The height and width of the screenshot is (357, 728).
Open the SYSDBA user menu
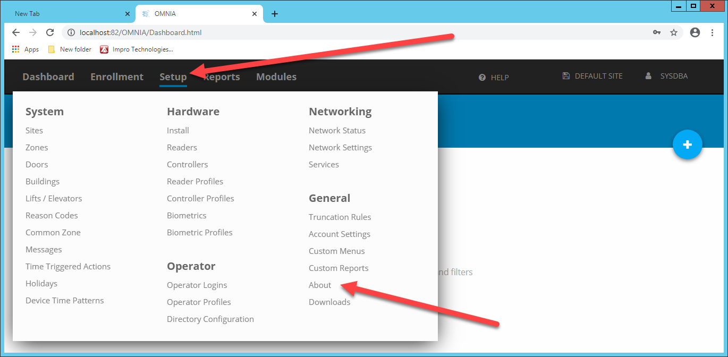[666, 76]
